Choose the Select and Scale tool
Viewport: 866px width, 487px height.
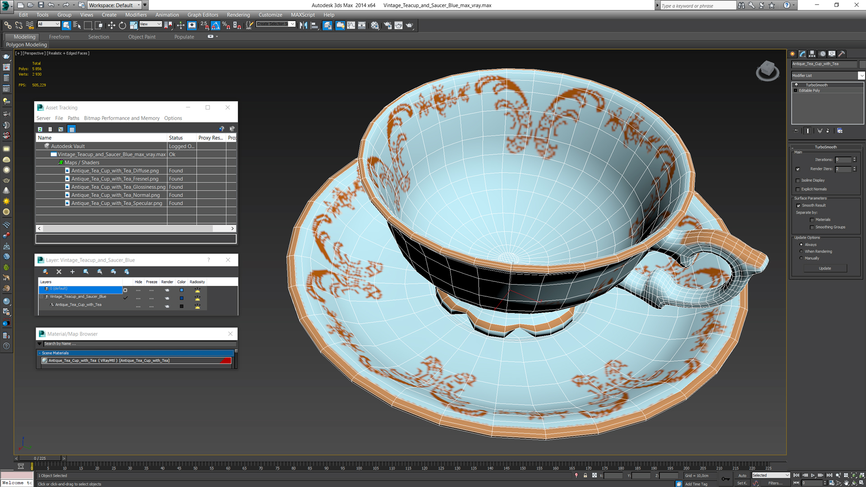click(x=134, y=25)
